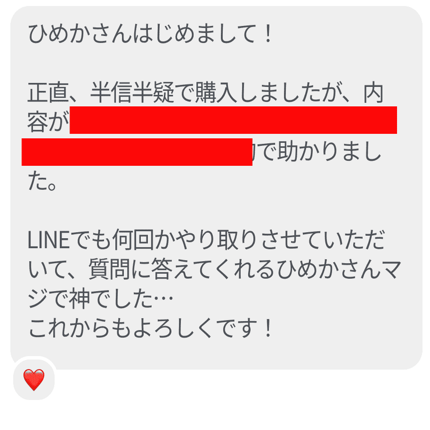The height and width of the screenshot is (430, 430).
Task: Click the text 容が before the red bar
Action: [x=48, y=122]
